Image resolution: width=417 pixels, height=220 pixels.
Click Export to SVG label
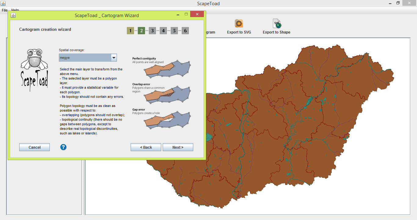pyautogui.click(x=239, y=32)
